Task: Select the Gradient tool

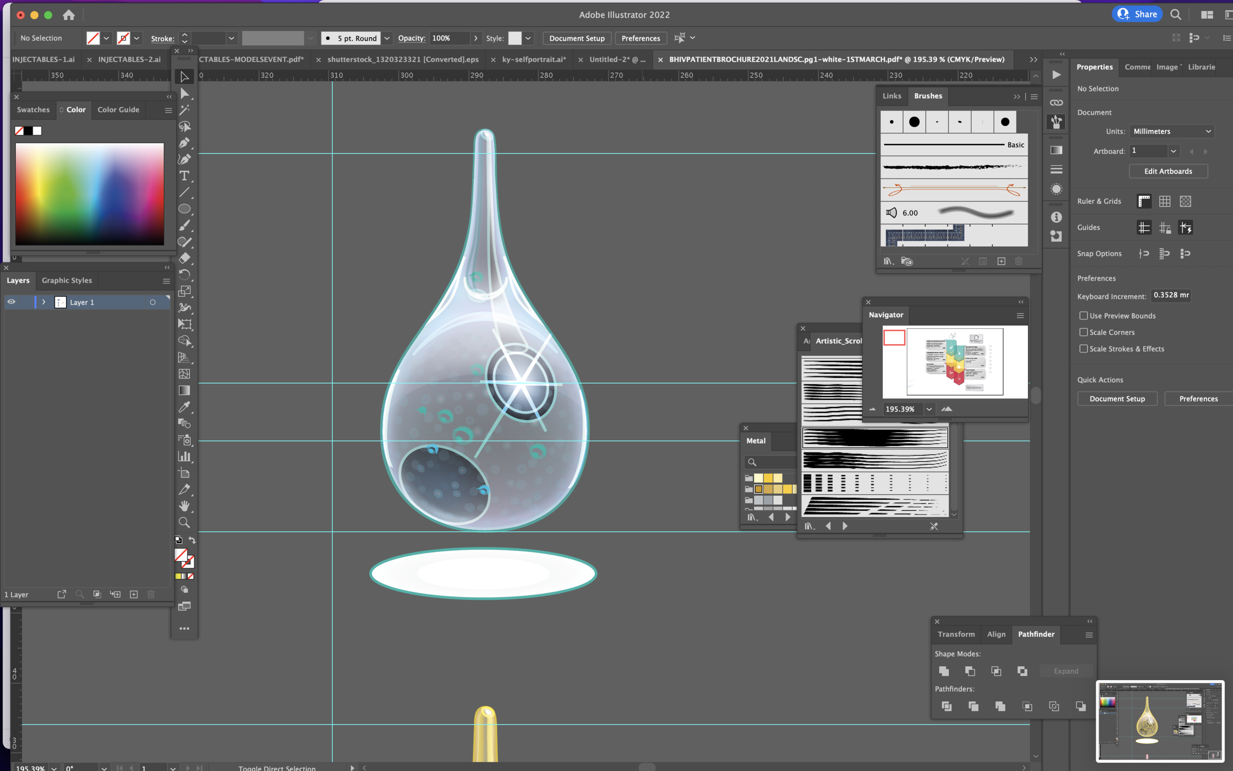Action: point(184,391)
